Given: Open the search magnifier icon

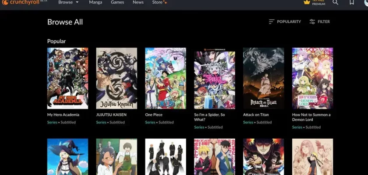Looking at the screenshot, I should pyautogui.click(x=336, y=2).
